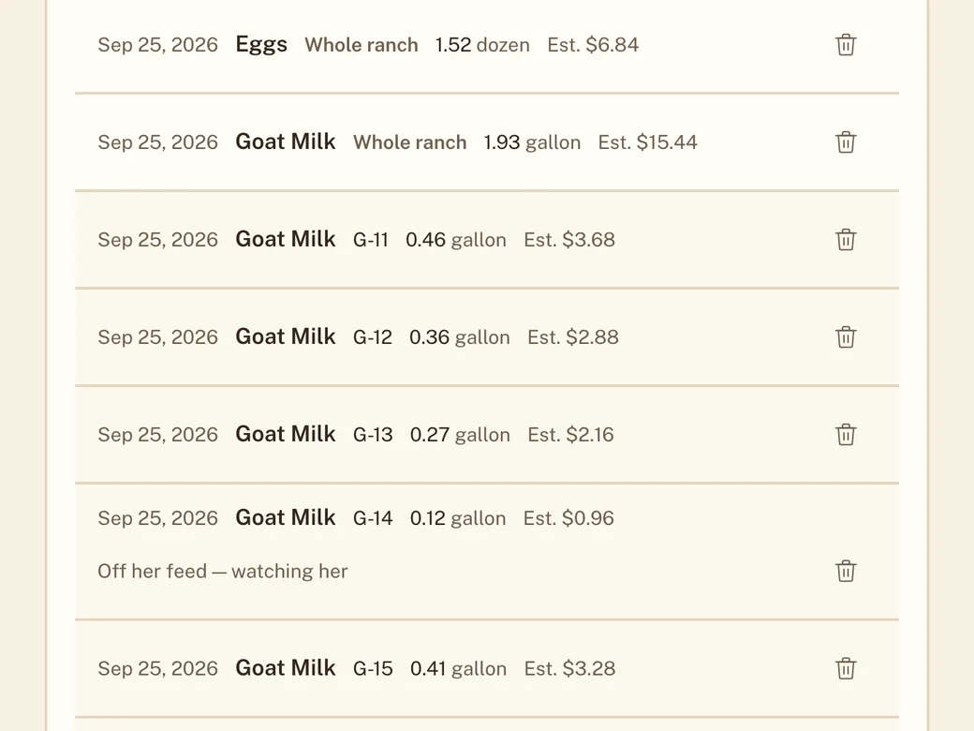Click the G-11 animal tag

[371, 240]
